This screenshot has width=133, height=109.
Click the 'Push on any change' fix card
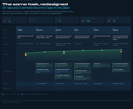pyautogui.click(x=121, y=70)
